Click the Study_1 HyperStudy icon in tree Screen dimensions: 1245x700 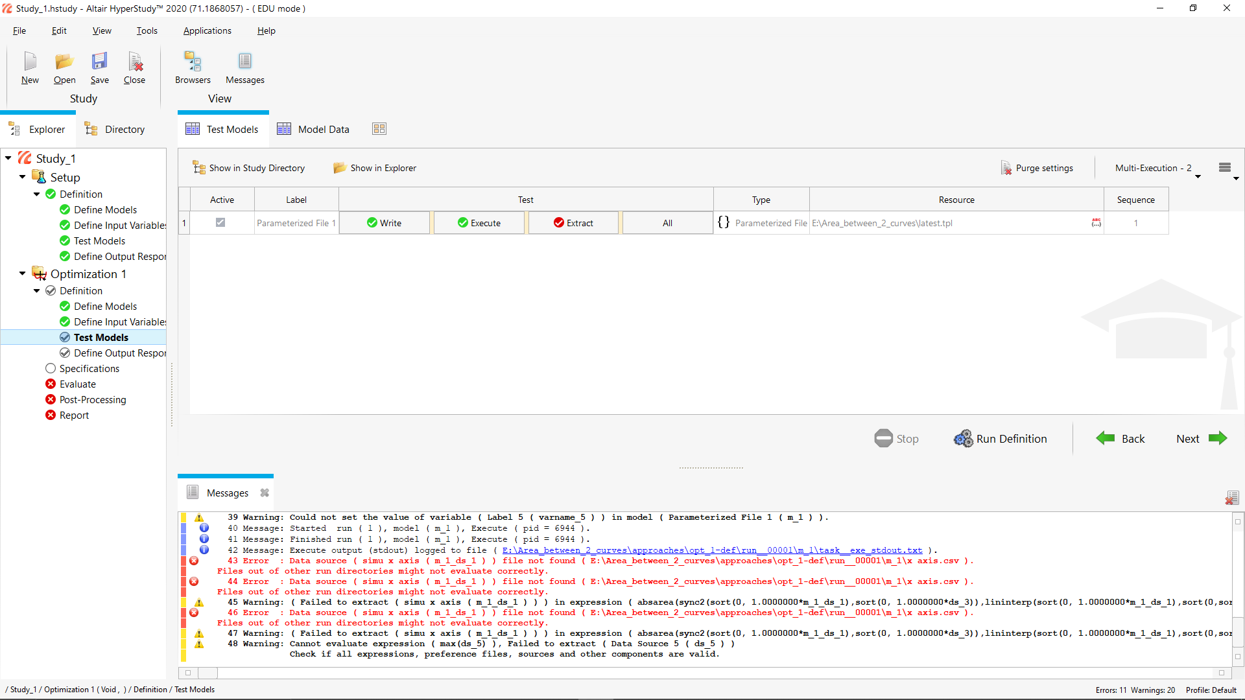pyautogui.click(x=25, y=158)
